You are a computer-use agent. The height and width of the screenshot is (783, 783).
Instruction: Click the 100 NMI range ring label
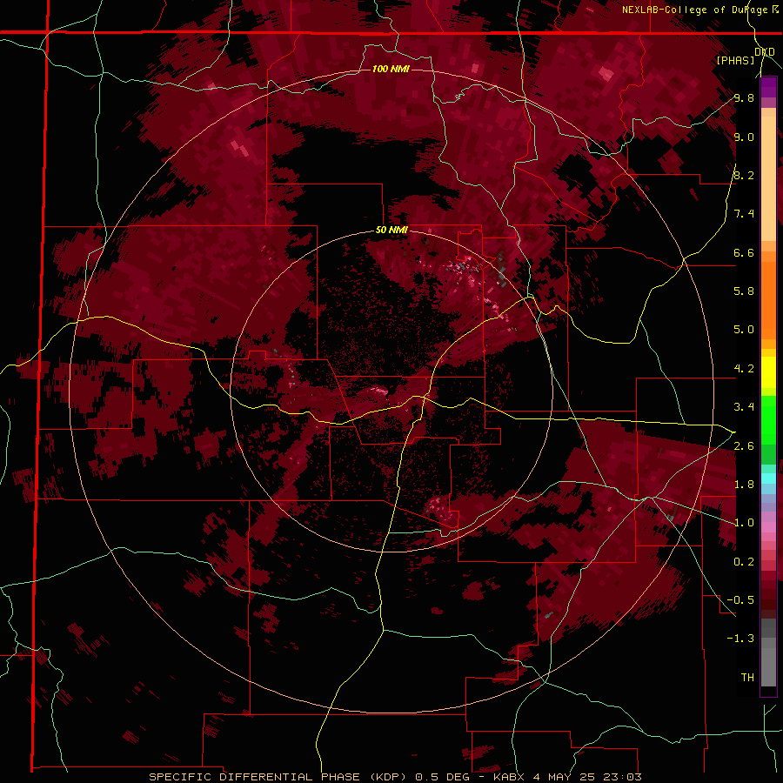pyautogui.click(x=391, y=69)
